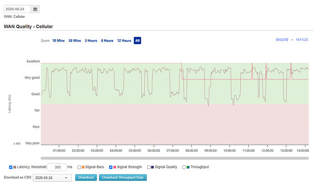
Task: Click the pink Signal Strength legend icon
Action: [115, 167]
